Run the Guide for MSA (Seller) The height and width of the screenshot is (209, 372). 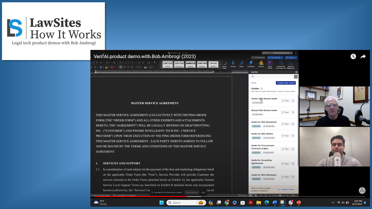(x=285, y=136)
